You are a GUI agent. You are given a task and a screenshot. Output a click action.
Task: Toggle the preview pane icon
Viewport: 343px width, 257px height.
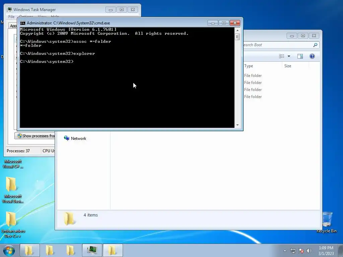tap(300, 56)
